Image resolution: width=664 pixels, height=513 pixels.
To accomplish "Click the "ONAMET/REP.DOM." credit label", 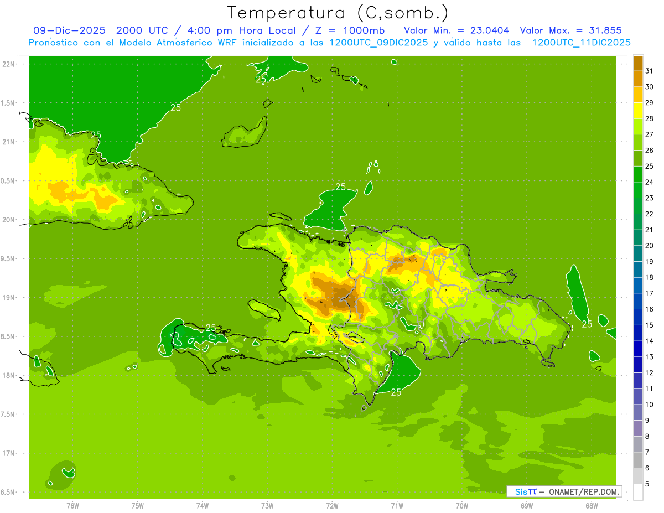I will pos(583,491).
